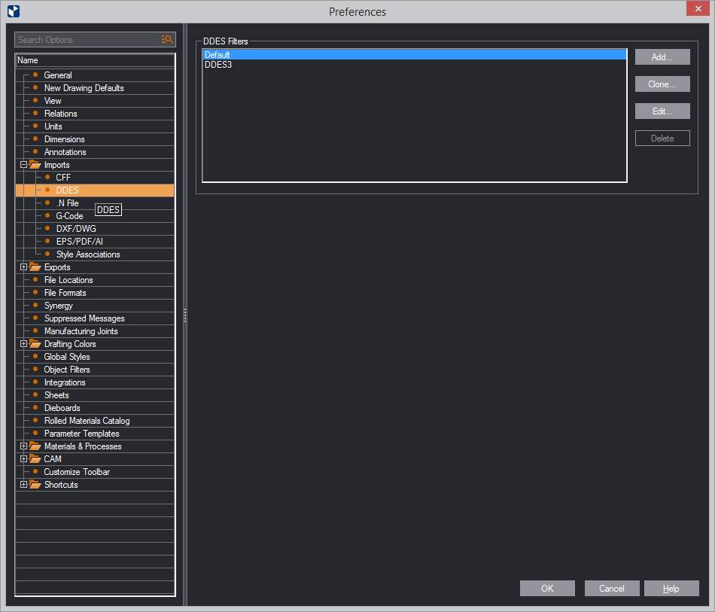The height and width of the screenshot is (612, 715).
Task: Open Relations settings
Action: tap(61, 114)
